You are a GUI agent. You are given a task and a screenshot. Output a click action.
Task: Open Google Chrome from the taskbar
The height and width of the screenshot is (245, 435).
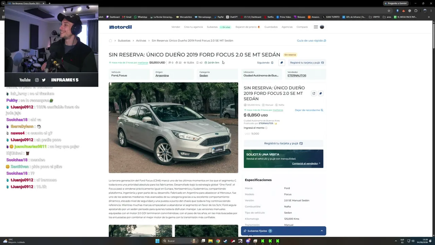click(x=218, y=241)
